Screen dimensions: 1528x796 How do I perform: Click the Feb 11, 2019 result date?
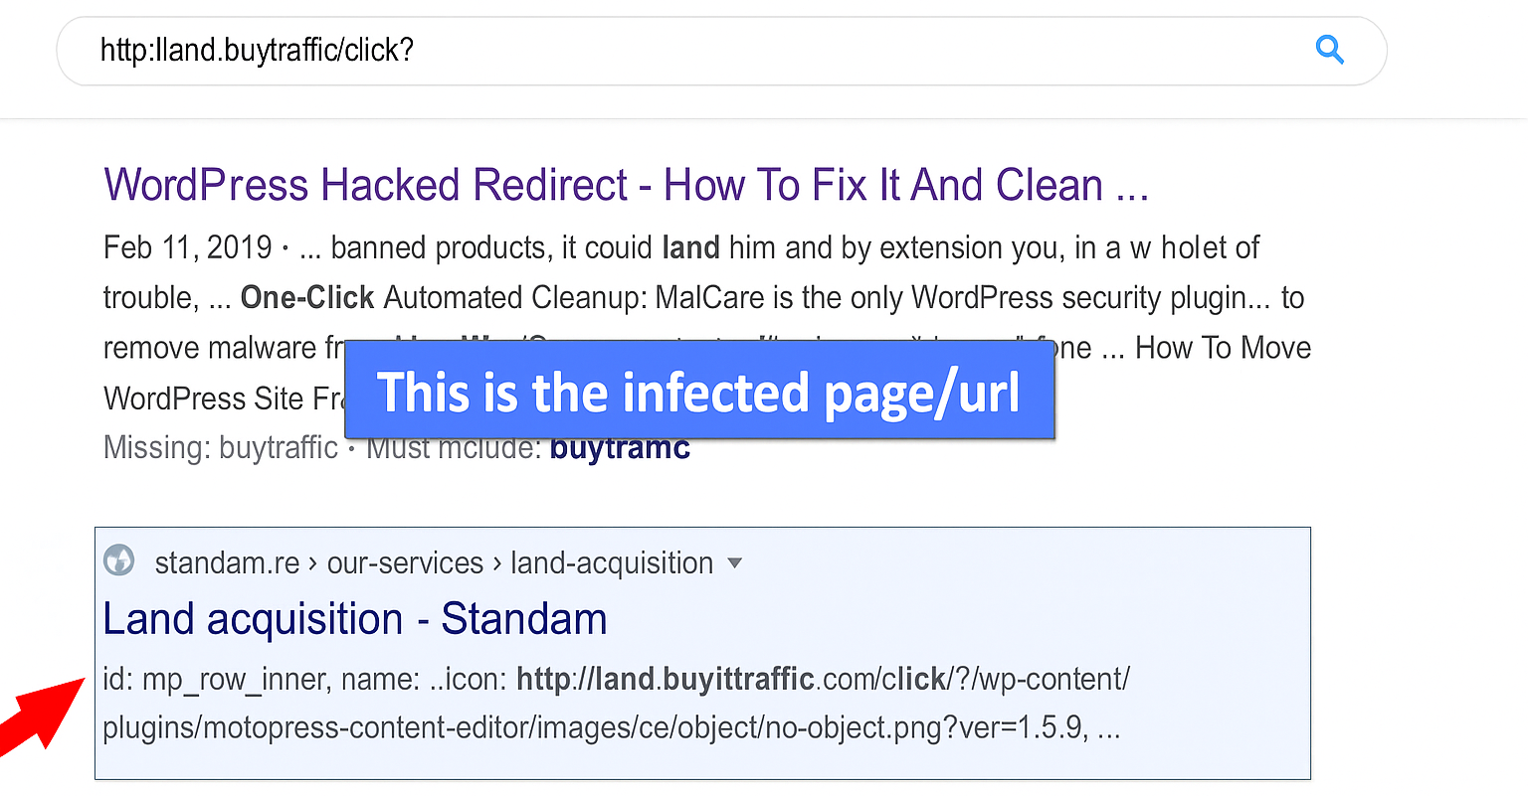(187, 247)
